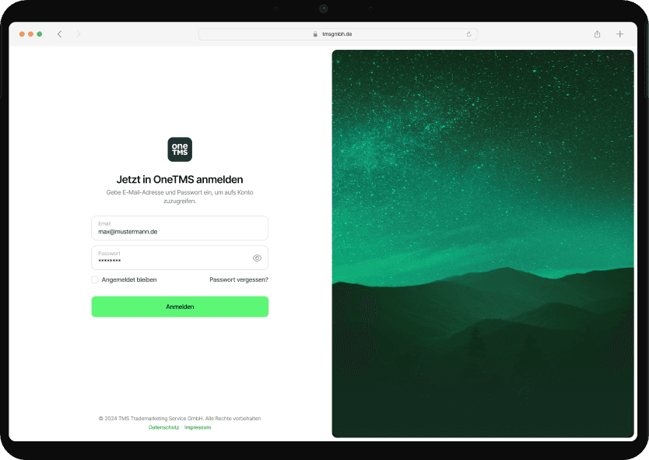Go back with browser back arrow
Screen dimensions: 649x460
click(x=60, y=34)
